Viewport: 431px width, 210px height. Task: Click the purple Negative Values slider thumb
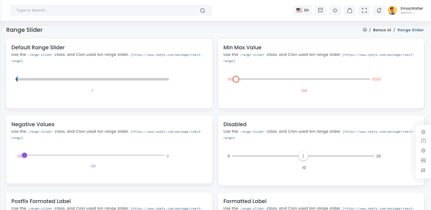tap(25, 155)
